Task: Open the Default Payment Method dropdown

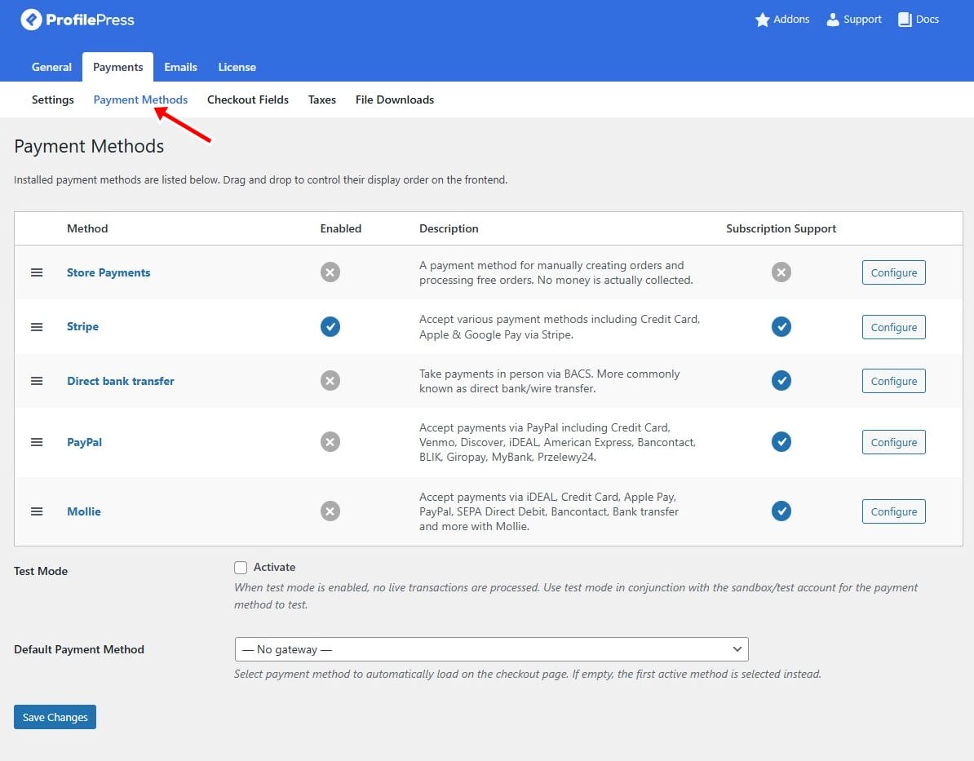Action: (x=491, y=649)
